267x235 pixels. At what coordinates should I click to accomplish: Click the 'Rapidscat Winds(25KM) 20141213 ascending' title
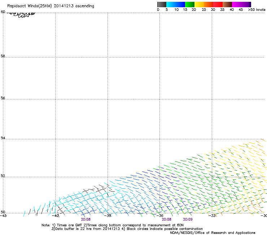(51, 6)
